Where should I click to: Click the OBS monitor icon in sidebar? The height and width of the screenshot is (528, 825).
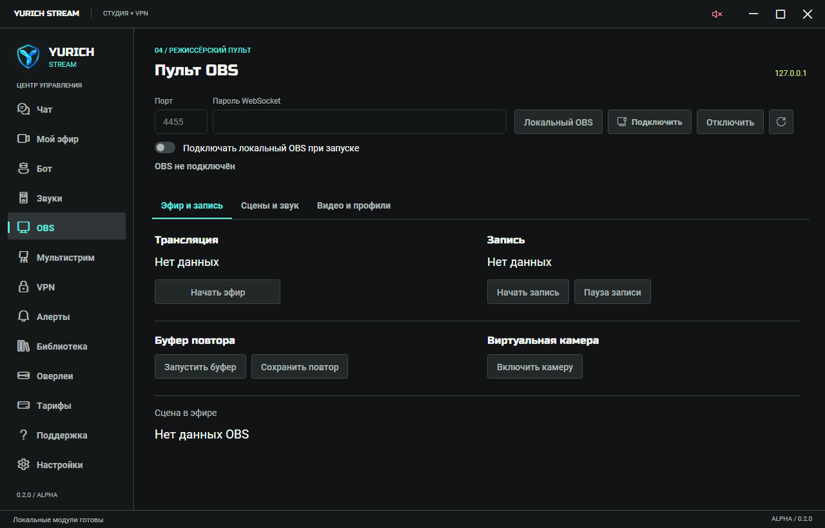[24, 228]
